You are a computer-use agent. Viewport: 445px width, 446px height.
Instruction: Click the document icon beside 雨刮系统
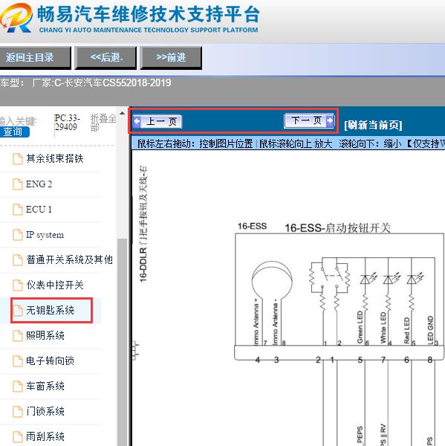18,437
